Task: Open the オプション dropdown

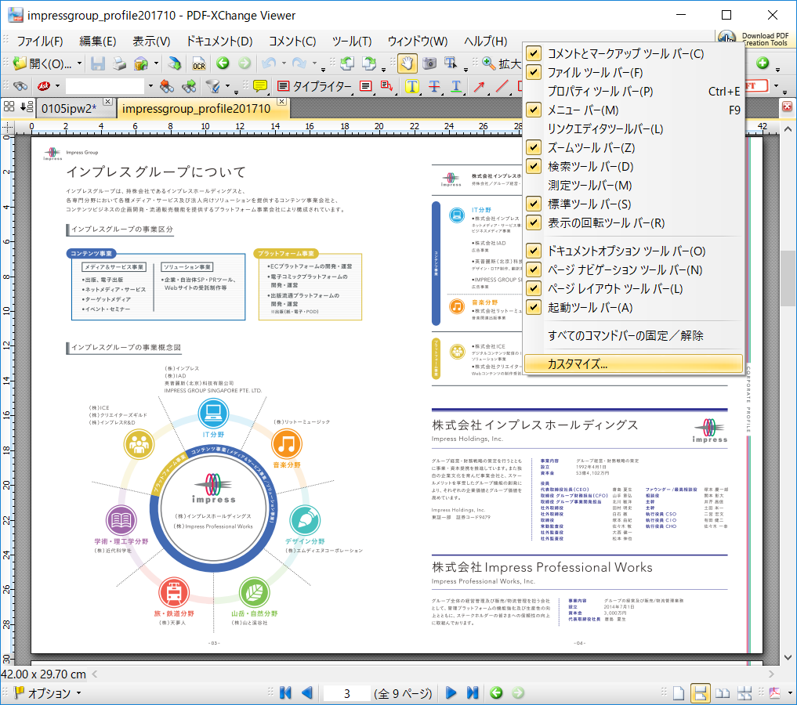Action: [47, 693]
